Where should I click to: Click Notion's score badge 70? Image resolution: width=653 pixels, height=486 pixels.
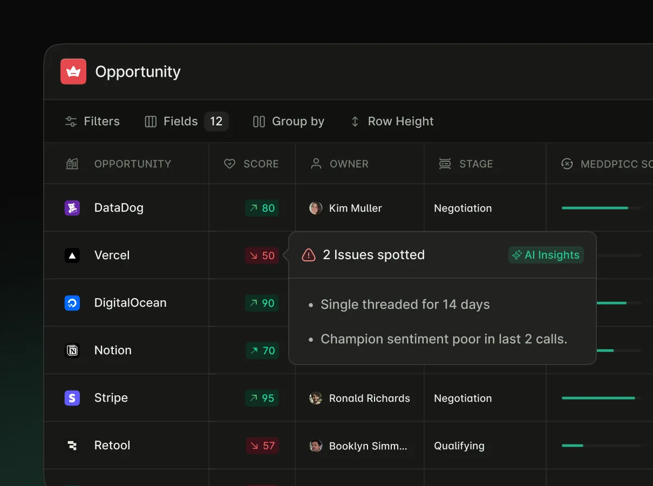click(x=262, y=350)
